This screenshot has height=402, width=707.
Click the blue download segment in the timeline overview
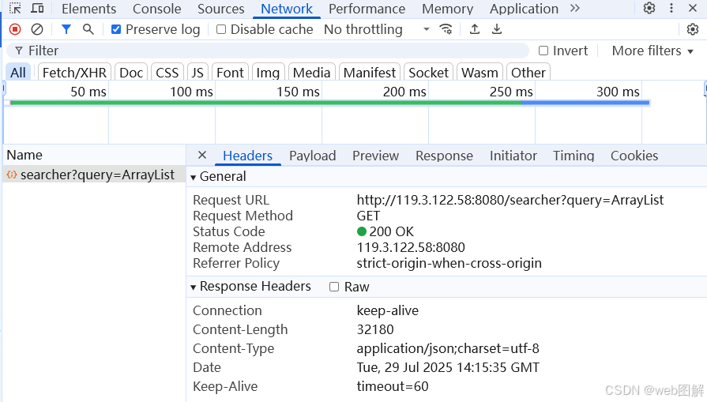coord(585,103)
